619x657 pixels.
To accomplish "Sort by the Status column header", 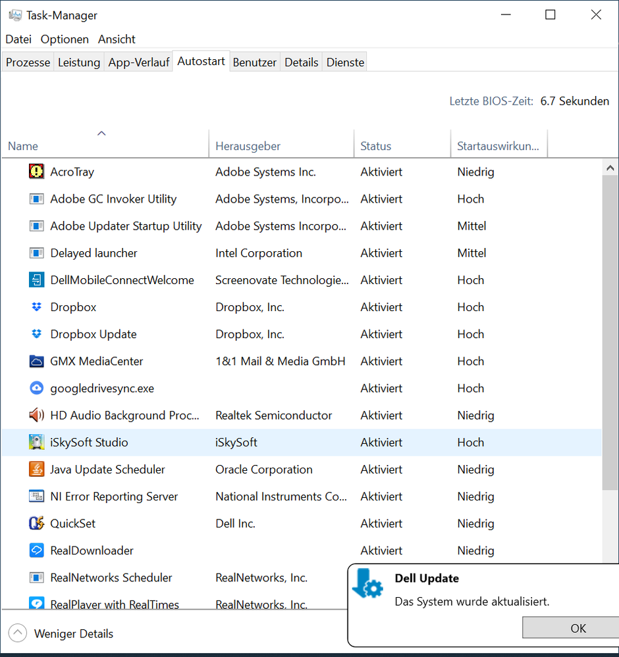I will click(402, 143).
